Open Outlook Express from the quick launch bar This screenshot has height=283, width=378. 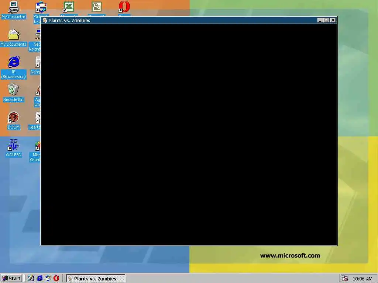(x=48, y=279)
